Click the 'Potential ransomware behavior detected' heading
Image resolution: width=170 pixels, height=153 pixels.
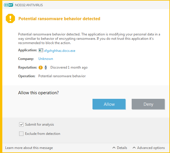click(x=59, y=19)
